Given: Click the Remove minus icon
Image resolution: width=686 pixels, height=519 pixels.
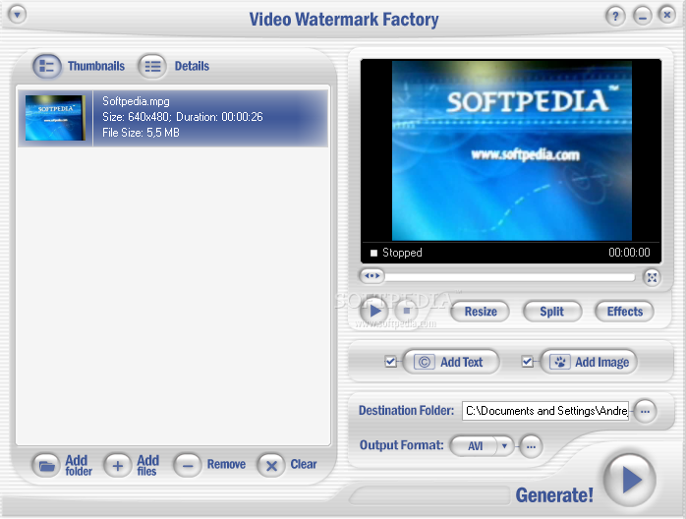Looking at the screenshot, I should click(188, 465).
